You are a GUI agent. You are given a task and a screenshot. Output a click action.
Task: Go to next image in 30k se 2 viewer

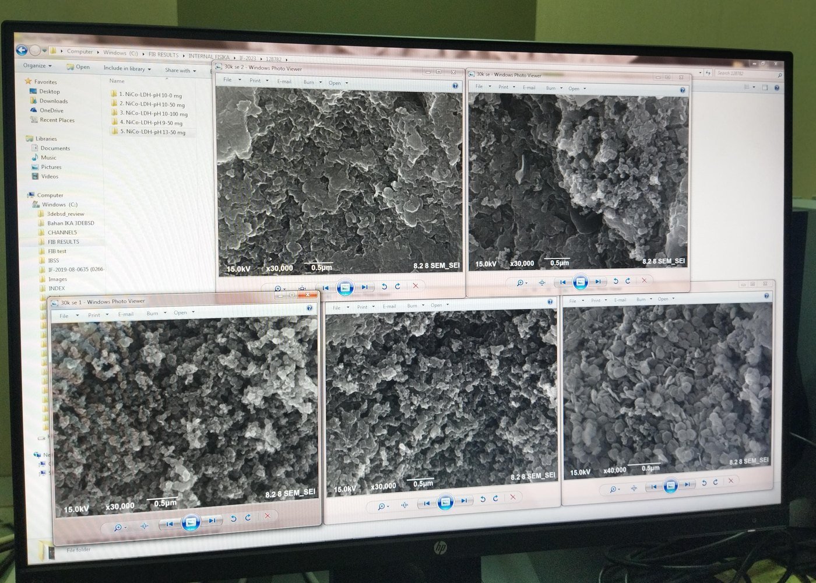364,287
